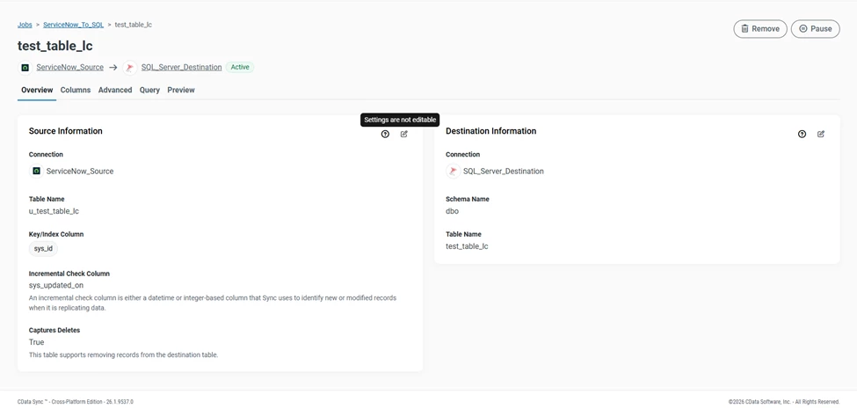Click the Destination Information heading
This screenshot has height=409, width=857.
(490, 131)
